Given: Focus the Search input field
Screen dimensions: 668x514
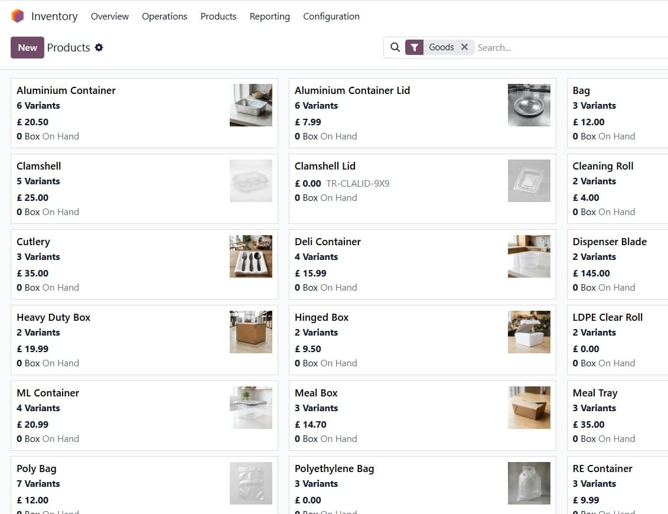Looking at the screenshot, I should coord(571,47).
